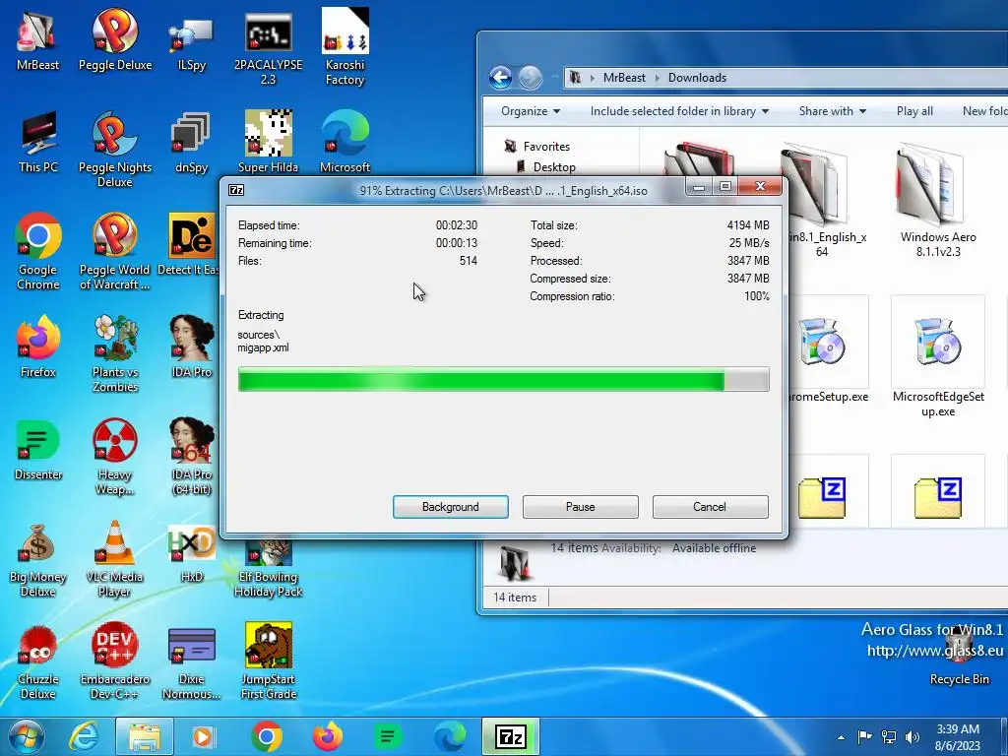
Task: Open the MrBeast desktop folder icon
Action: point(37,38)
